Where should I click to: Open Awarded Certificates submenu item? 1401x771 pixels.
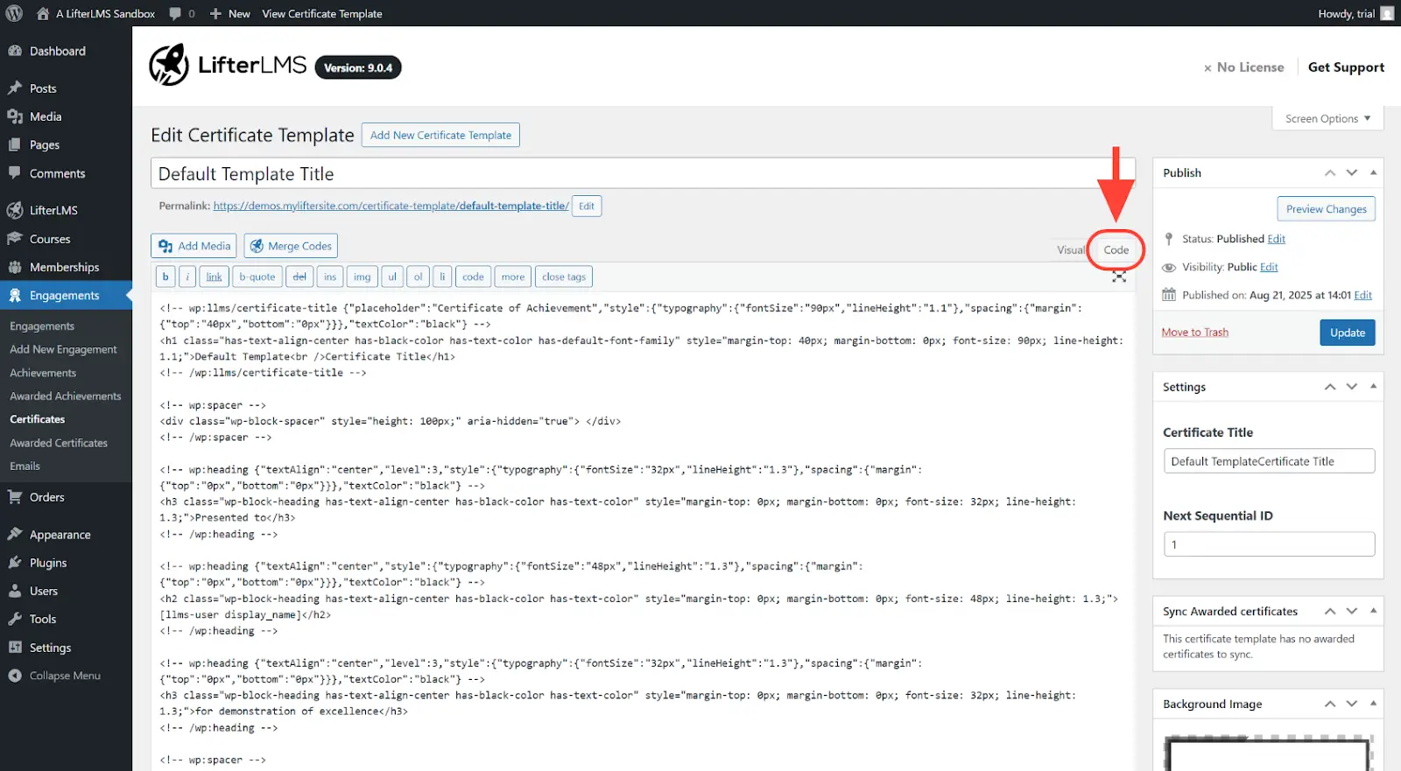click(59, 443)
